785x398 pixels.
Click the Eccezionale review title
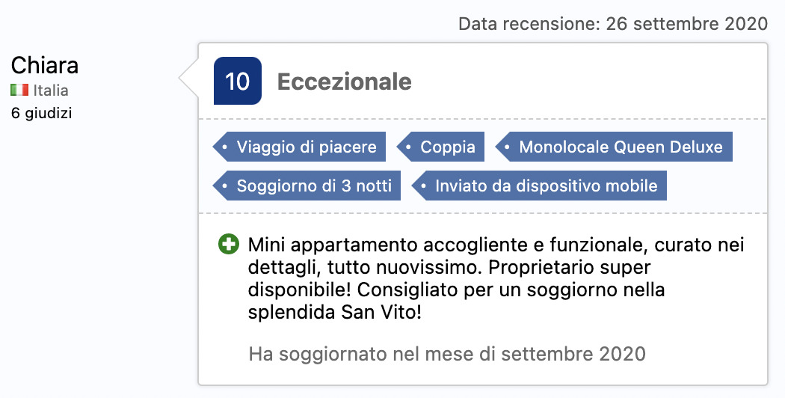[345, 82]
